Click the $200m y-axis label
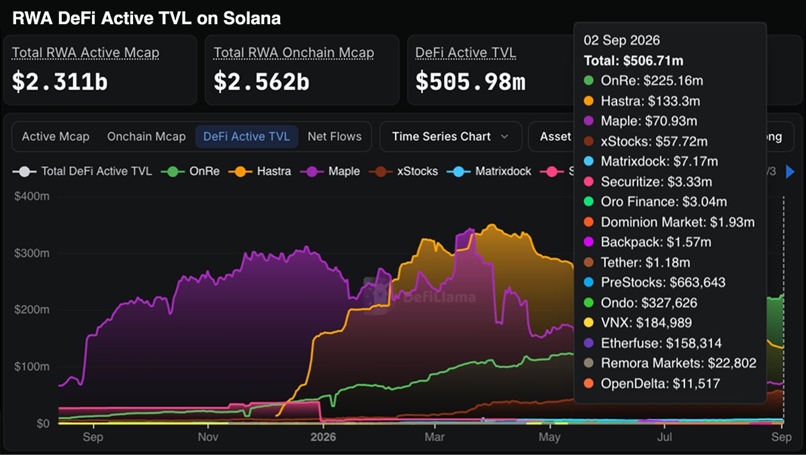806x455 pixels. click(32, 310)
